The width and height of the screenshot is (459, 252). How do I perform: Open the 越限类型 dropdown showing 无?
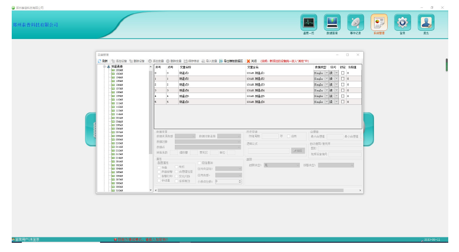point(282,165)
